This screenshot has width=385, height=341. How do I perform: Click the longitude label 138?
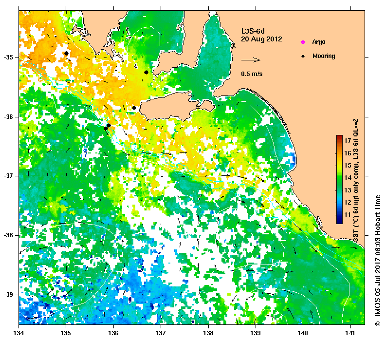(208, 333)
